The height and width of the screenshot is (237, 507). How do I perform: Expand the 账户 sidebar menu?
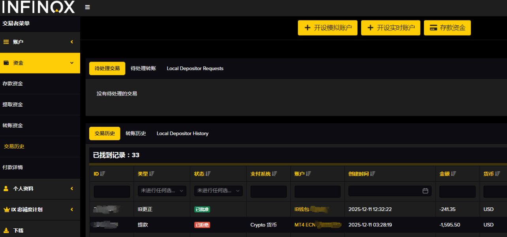(x=40, y=42)
